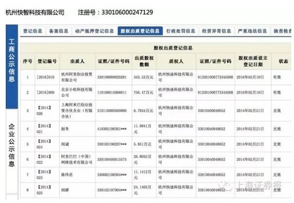This screenshot has width=294, height=203.
Task: Click the 2016年02月19日 date in row 2
Action: (250, 92)
